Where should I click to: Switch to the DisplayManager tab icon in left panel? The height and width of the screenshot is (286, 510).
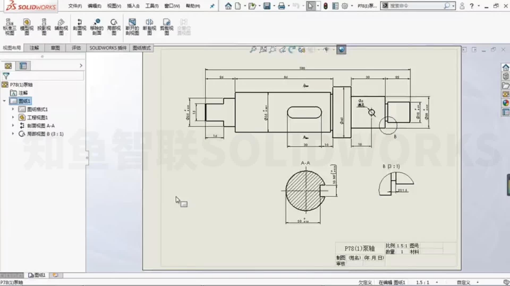click(23, 66)
